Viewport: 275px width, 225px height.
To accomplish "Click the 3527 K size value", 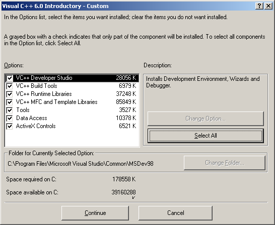I will 127,110.
